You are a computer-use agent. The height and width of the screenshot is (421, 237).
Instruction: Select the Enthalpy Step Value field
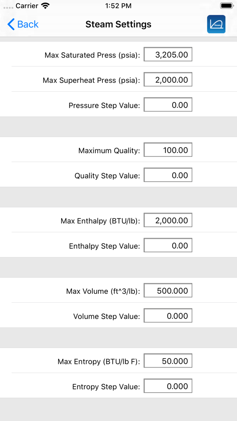pos(168,245)
